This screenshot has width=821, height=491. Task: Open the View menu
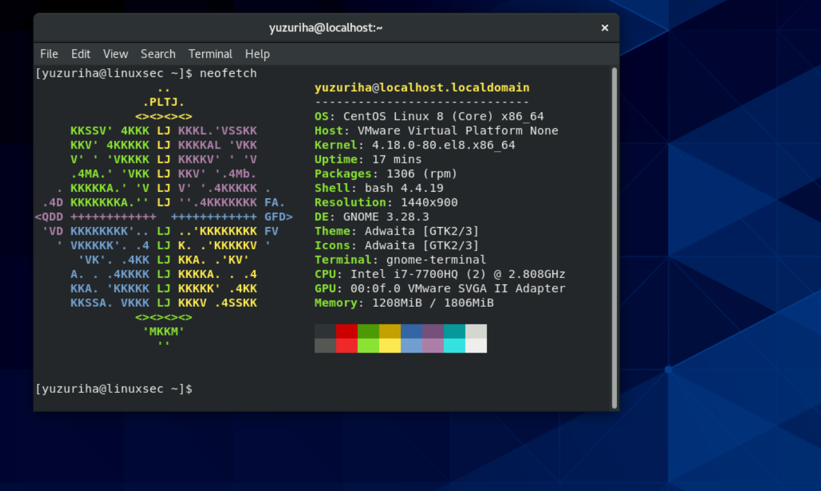115,54
